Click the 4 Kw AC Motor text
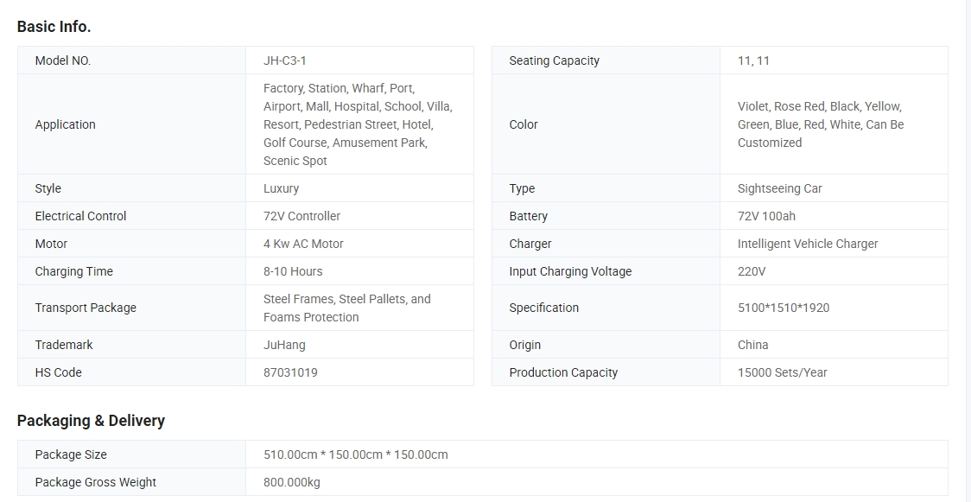This screenshot has height=502, width=971. [x=303, y=244]
